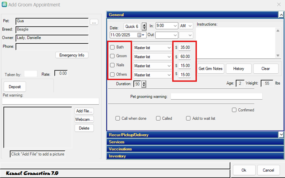
Task: Click the Delete picture button
Action: coord(84,128)
